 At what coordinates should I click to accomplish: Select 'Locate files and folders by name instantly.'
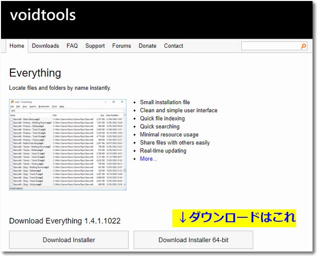60,88
